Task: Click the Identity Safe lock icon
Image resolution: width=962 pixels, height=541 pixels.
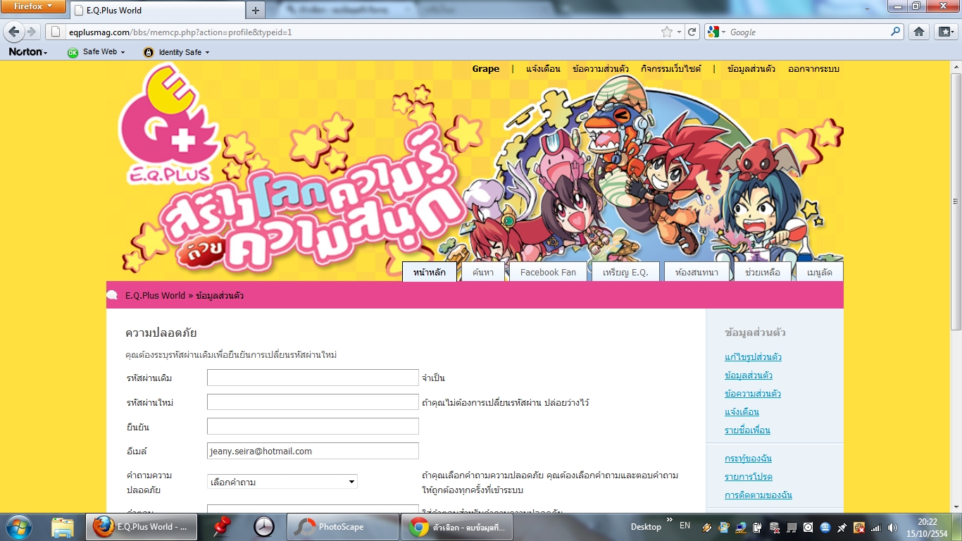Action: point(148,52)
